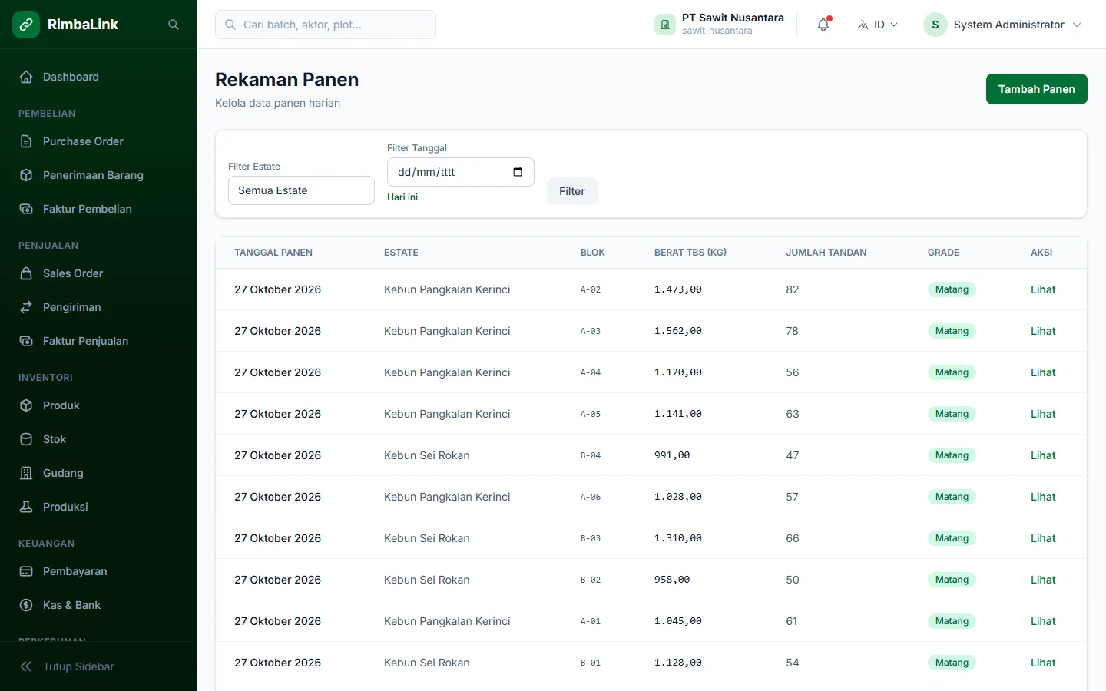
Task: Click the BERAT TBS (KG) column header
Action: coord(690,253)
